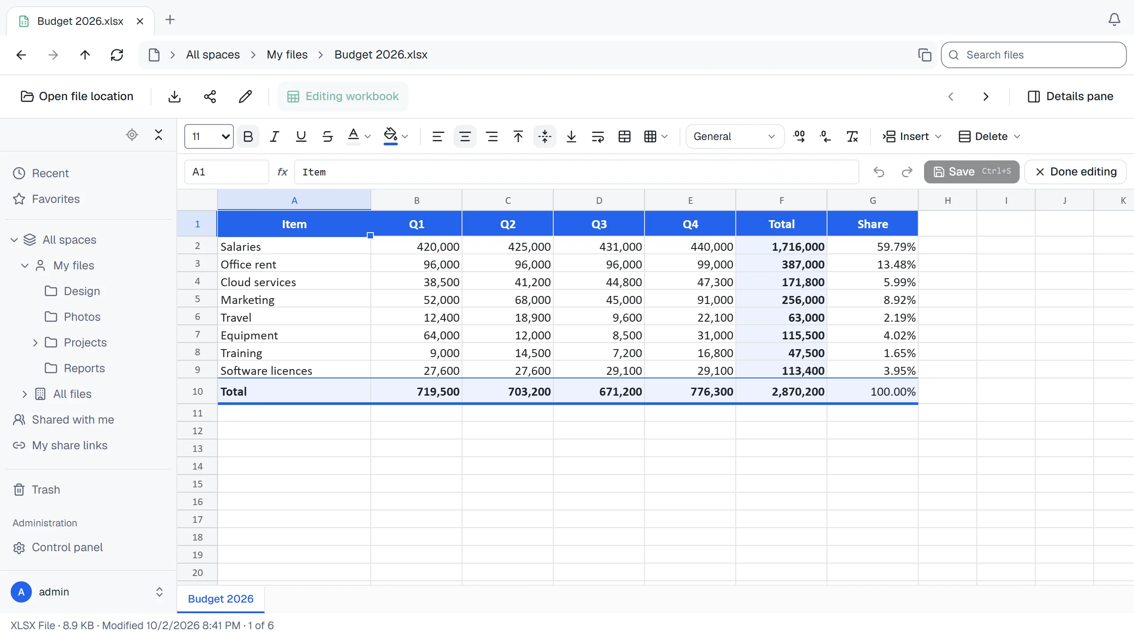Click the copy path icon
Screen dimensions: 1134x638
[925, 55]
